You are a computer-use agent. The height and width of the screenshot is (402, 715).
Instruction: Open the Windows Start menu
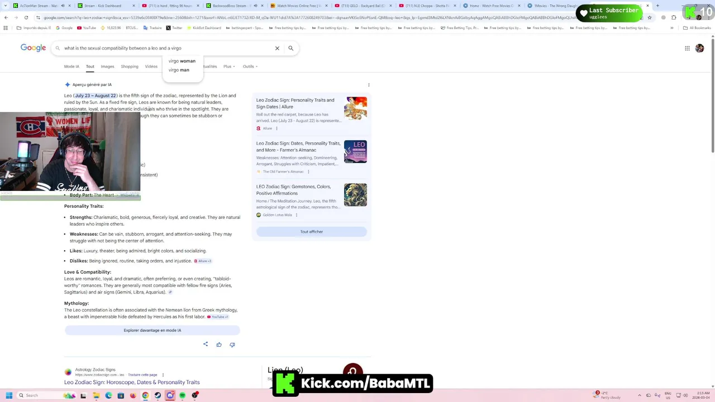coord(9,395)
